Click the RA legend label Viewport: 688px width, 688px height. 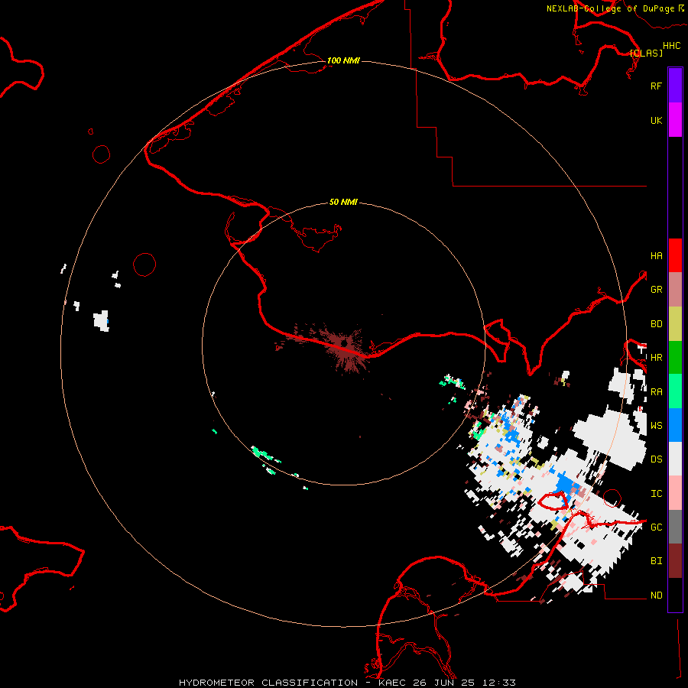coord(656,392)
